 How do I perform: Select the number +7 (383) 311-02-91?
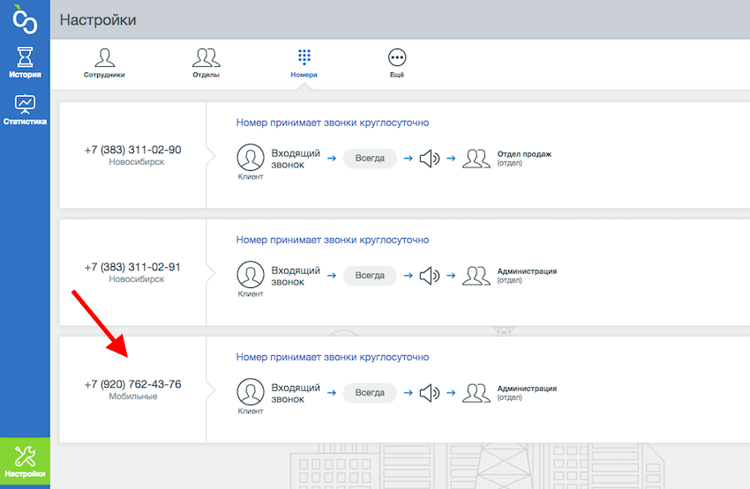(133, 267)
